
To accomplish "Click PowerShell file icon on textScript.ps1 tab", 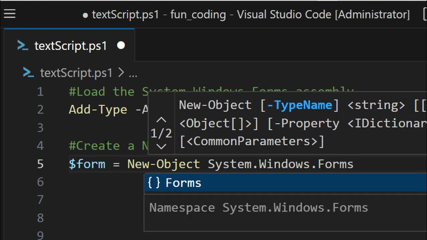I will (22, 46).
